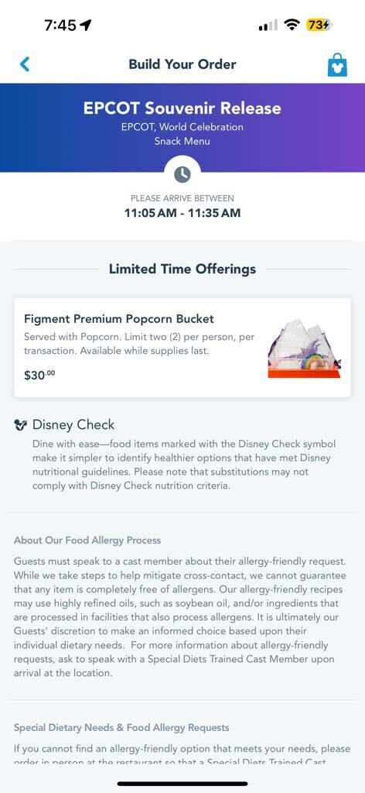The height and width of the screenshot is (793, 365).
Task: Tap the location arrow near the time
Action: pos(85,25)
